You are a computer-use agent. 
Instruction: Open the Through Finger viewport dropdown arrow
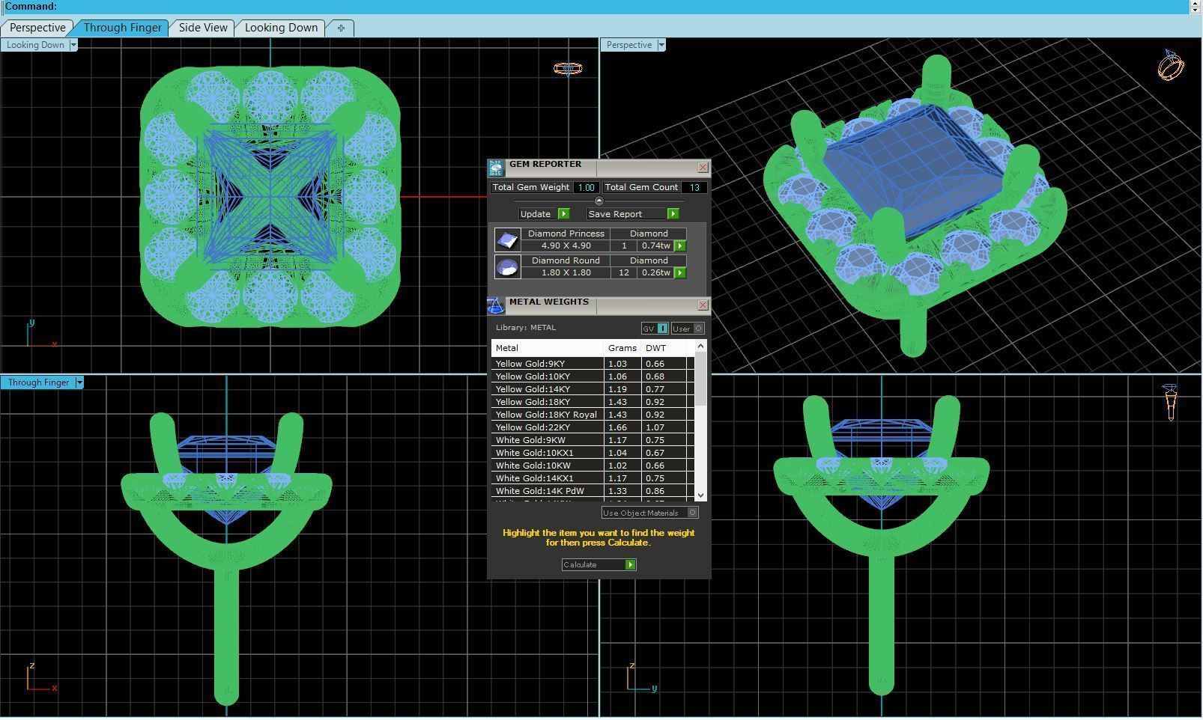coord(79,382)
